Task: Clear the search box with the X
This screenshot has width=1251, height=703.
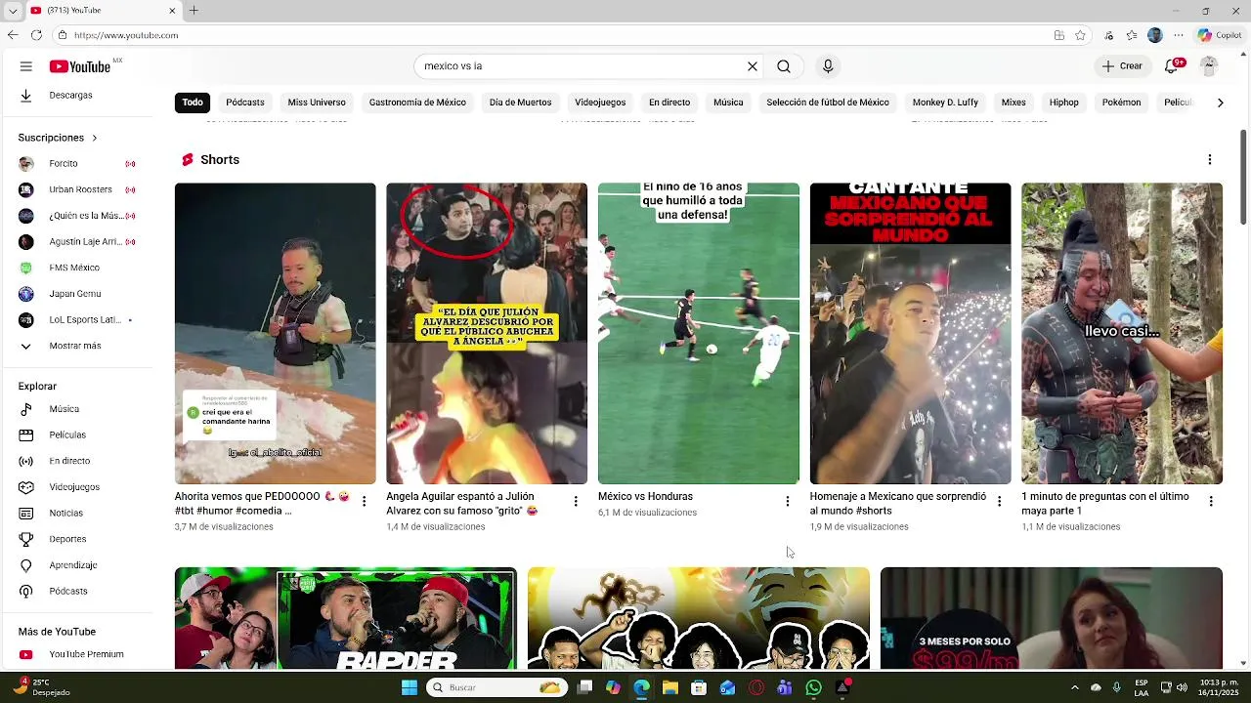Action: (x=753, y=66)
